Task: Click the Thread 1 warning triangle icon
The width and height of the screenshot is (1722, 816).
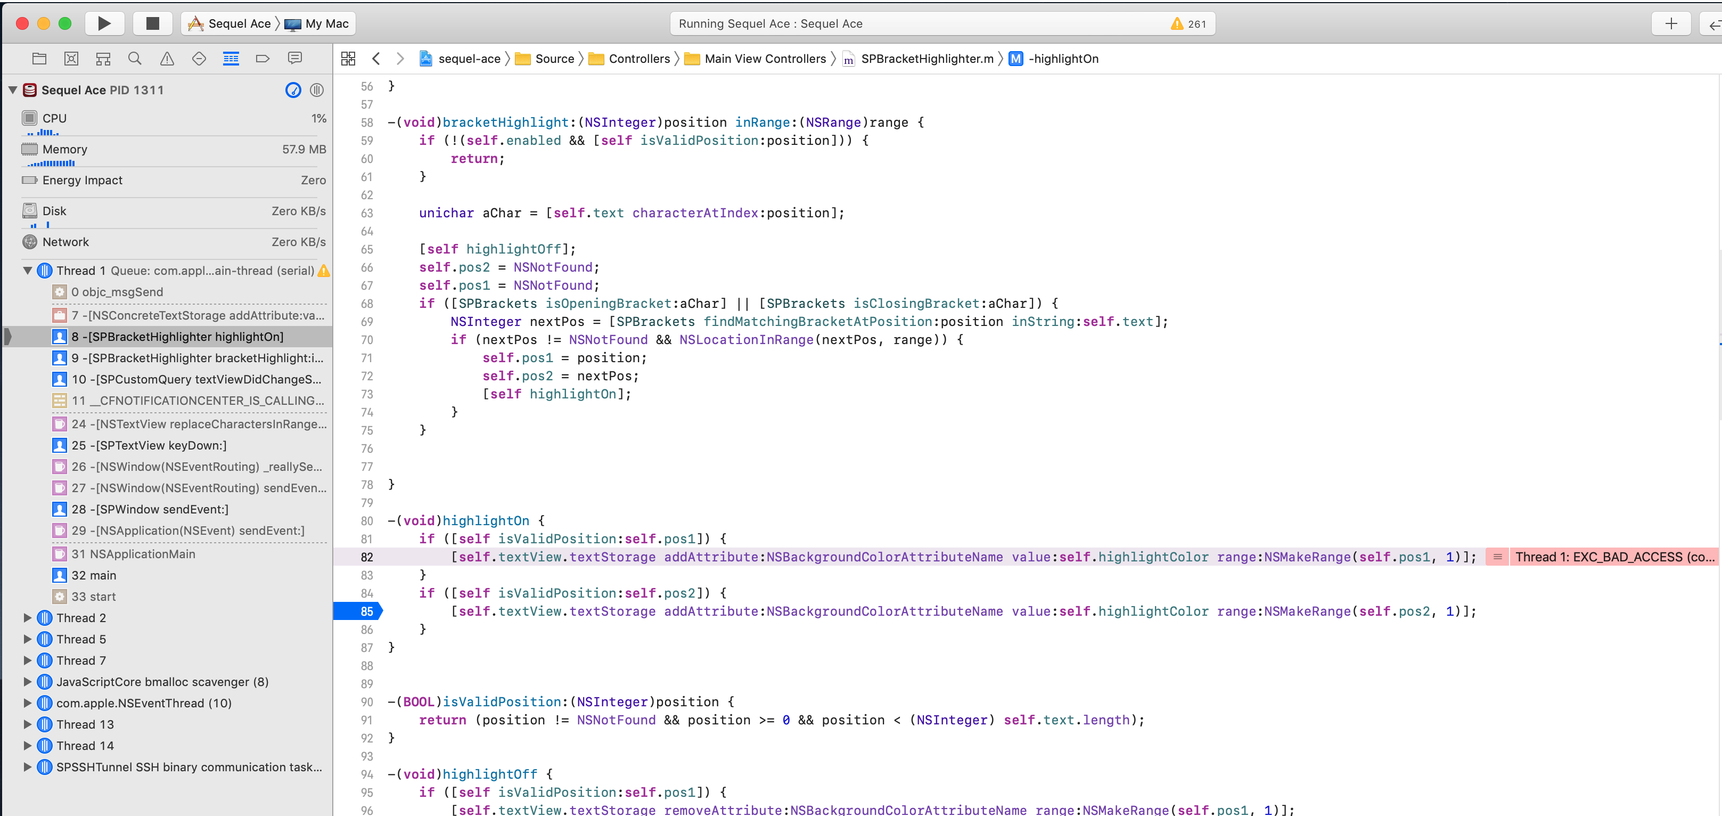Action: point(324,271)
